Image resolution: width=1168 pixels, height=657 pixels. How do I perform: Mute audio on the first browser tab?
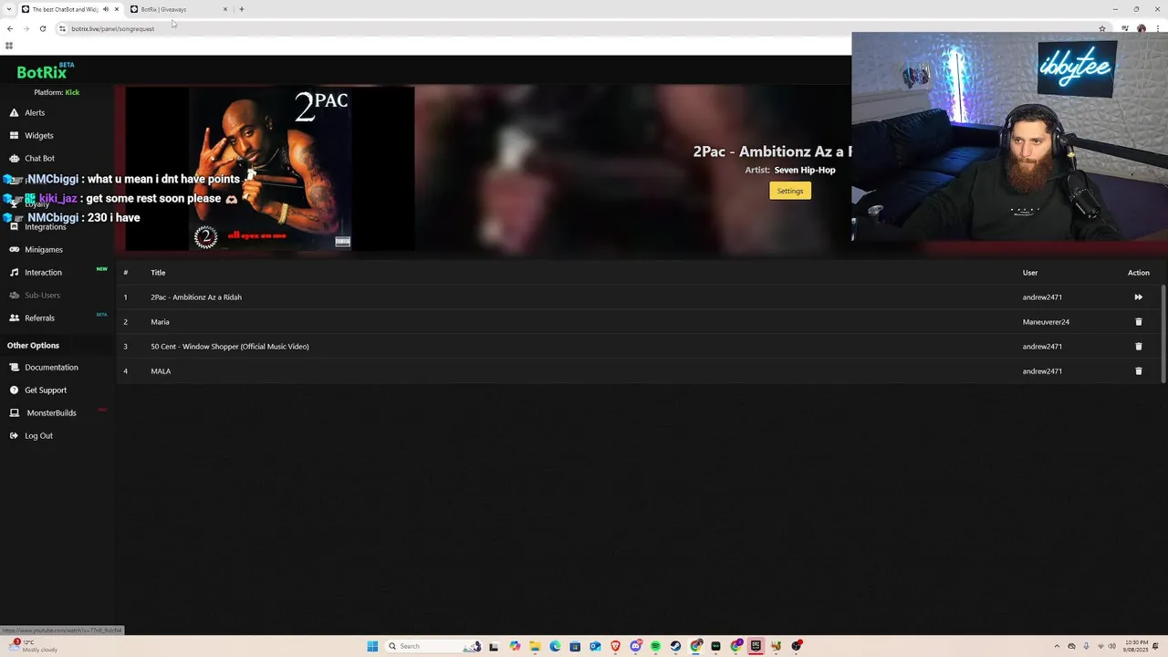pyautogui.click(x=106, y=9)
